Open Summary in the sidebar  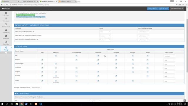click(x=6, y=43)
